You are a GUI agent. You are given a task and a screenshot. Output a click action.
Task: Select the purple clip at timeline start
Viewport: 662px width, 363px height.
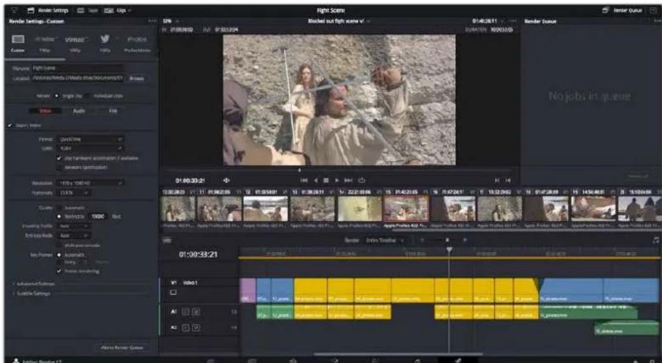(248, 290)
